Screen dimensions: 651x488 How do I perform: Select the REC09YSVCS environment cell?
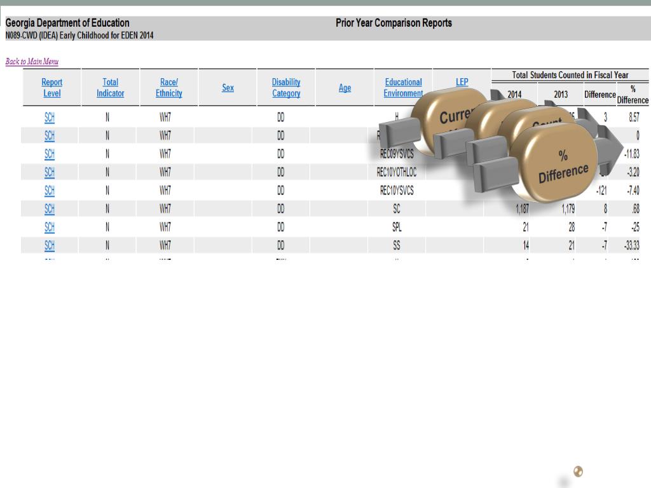(397, 154)
